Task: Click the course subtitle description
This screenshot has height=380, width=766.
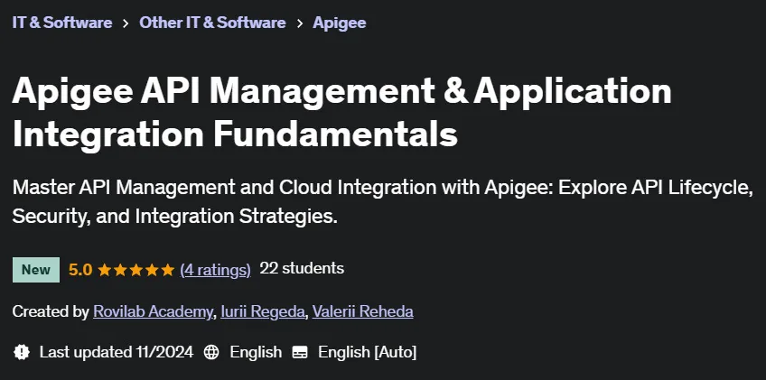Action: 382,201
